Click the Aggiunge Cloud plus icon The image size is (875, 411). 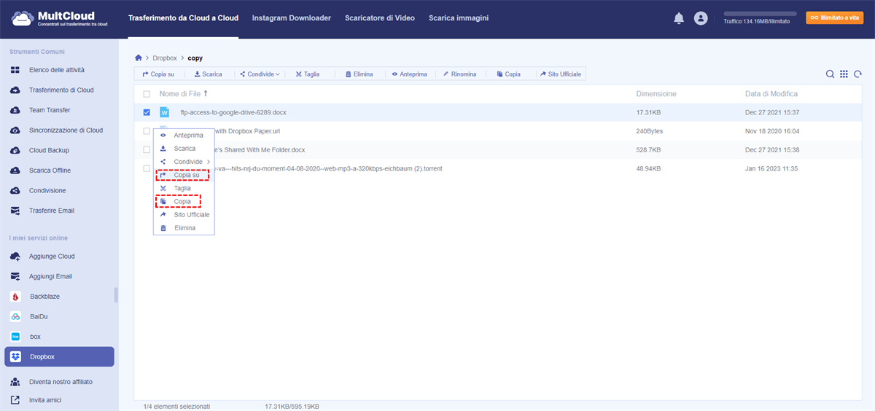15,257
